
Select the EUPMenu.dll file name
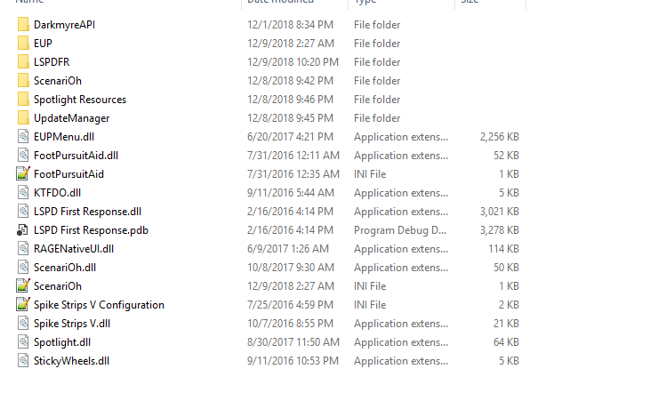click(x=64, y=137)
